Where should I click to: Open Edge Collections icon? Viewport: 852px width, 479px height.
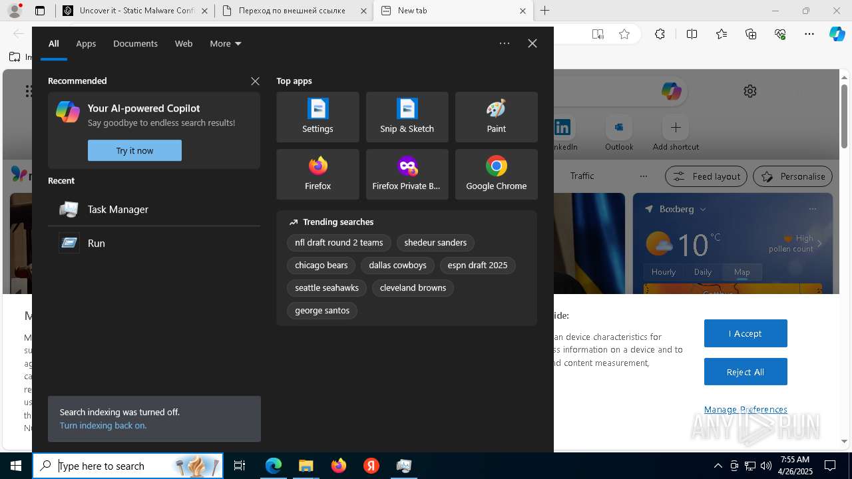(x=751, y=34)
